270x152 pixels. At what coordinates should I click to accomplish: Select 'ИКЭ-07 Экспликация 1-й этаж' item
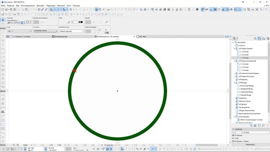(251, 120)
